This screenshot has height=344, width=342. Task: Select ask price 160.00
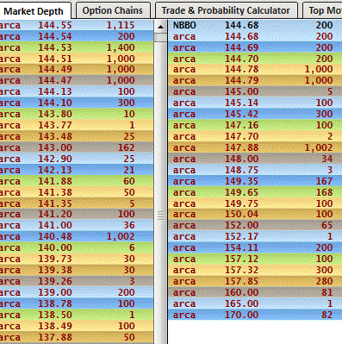click(x=241, y=292)
